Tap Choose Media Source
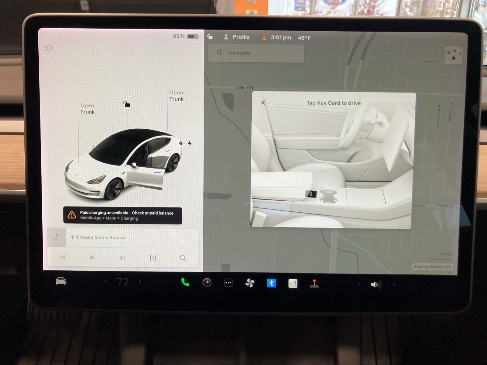487x365 pixels. point(100,238)
